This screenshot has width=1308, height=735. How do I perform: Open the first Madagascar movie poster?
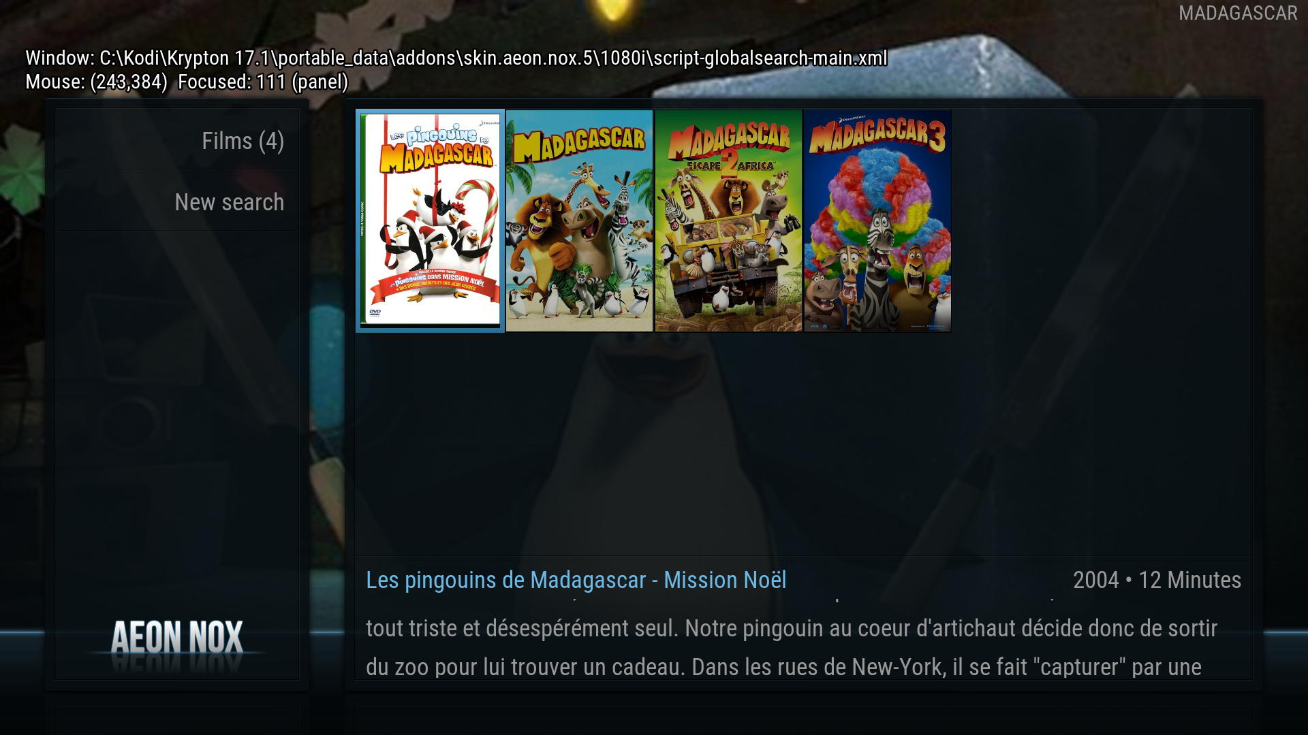tap(579, 220)
